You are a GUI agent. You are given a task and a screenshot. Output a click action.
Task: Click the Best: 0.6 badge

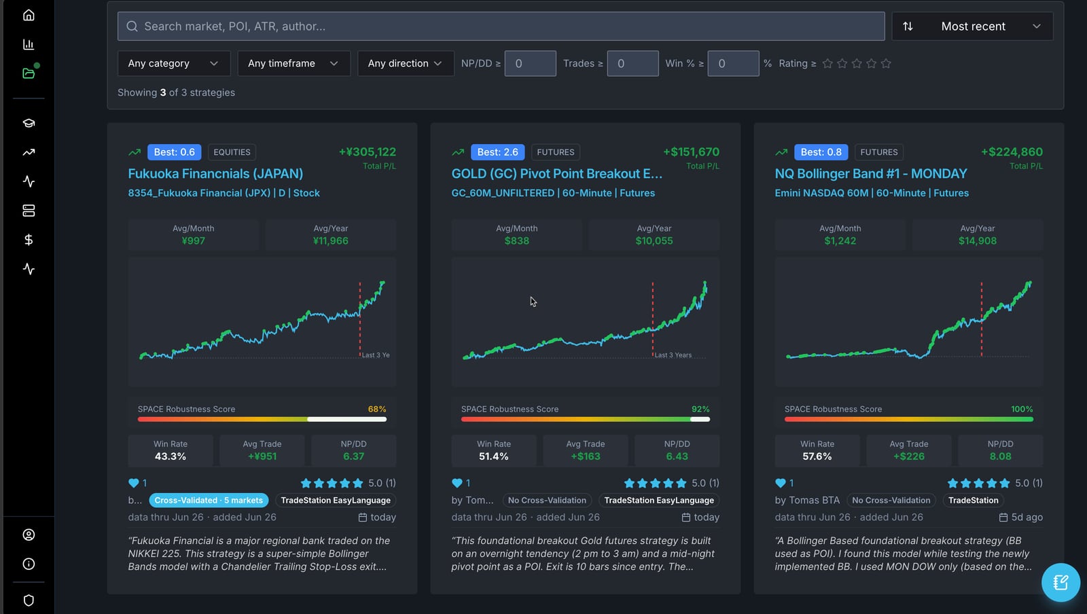(x=174, y=152)
